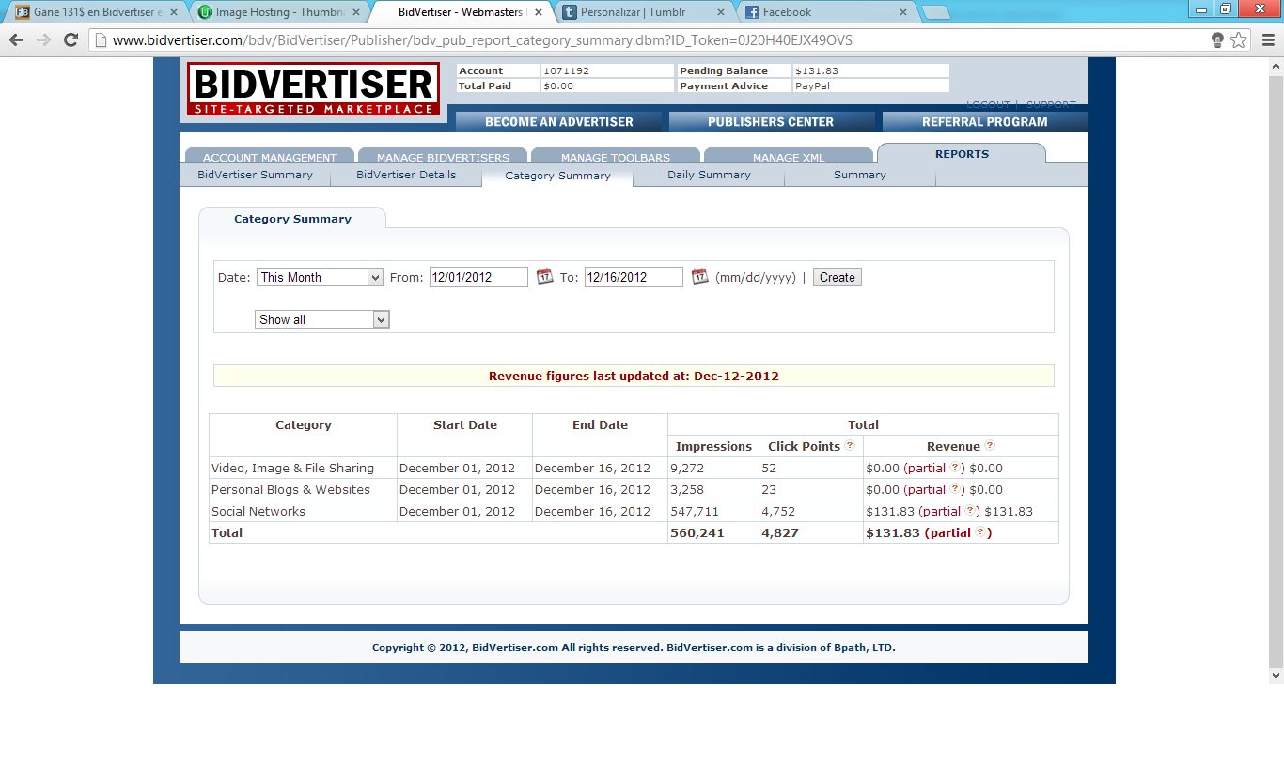Screen dimensions: 1284x770
Task: Click partial help icon in Total row
Action: (980, 531)
